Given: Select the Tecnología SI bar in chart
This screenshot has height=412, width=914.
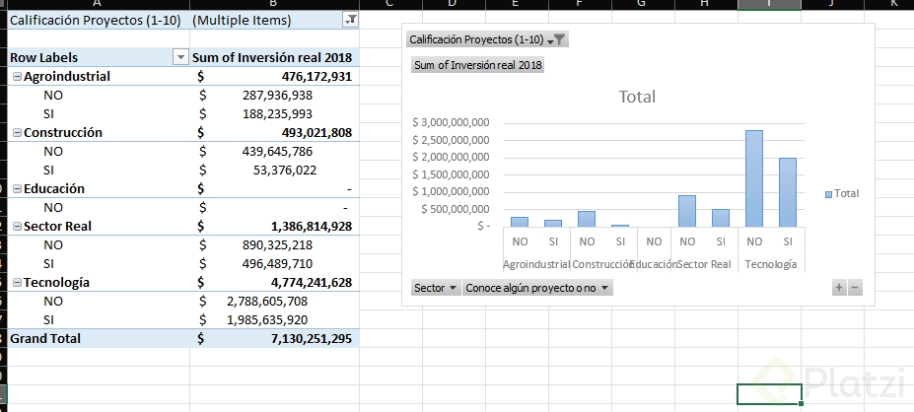Looking at the screenshot, I should (x=788, y=192).
